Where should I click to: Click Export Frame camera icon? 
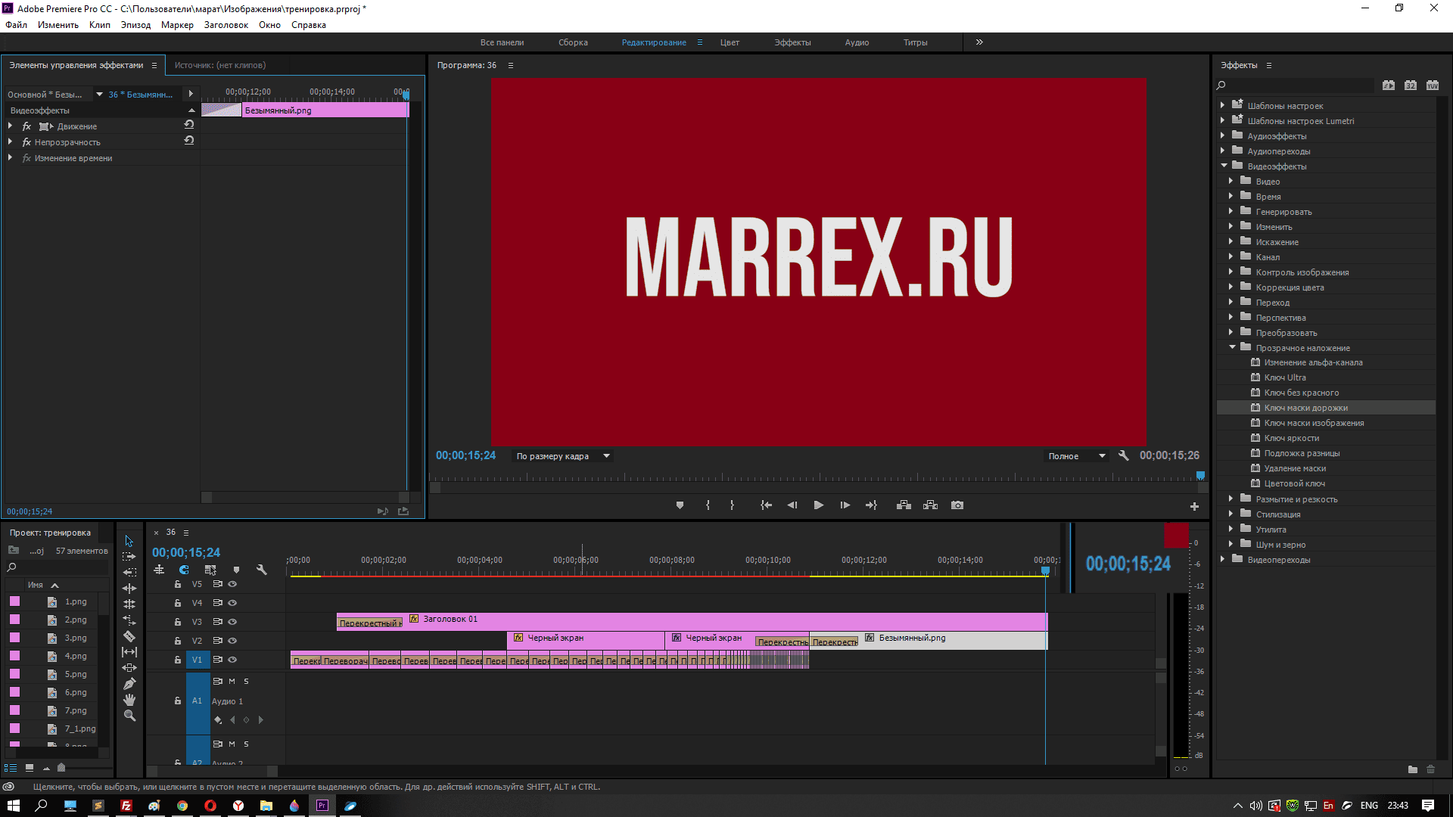(x=957, y=505)
